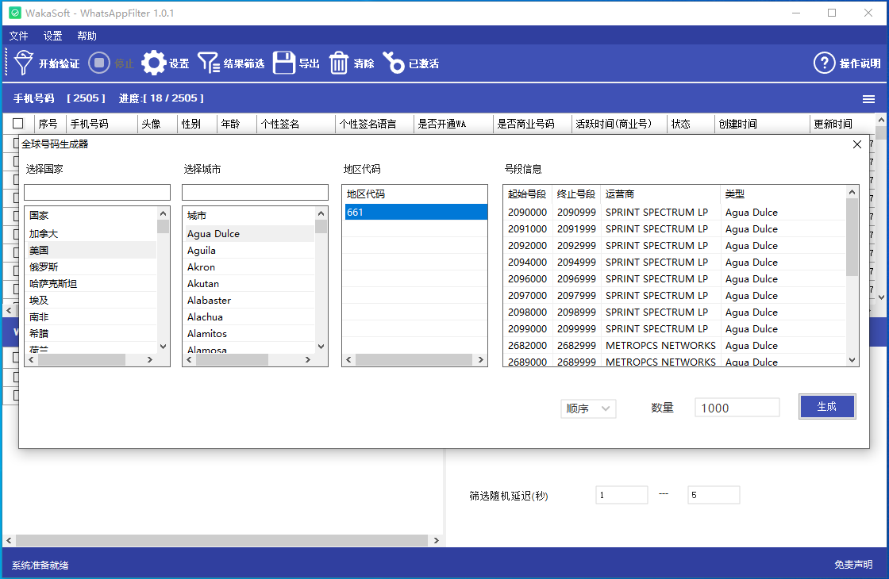Image resolution: width=889 pixels, height=579 pixels.
Task: Click the city list down scroll arrow
Action: 321,347
